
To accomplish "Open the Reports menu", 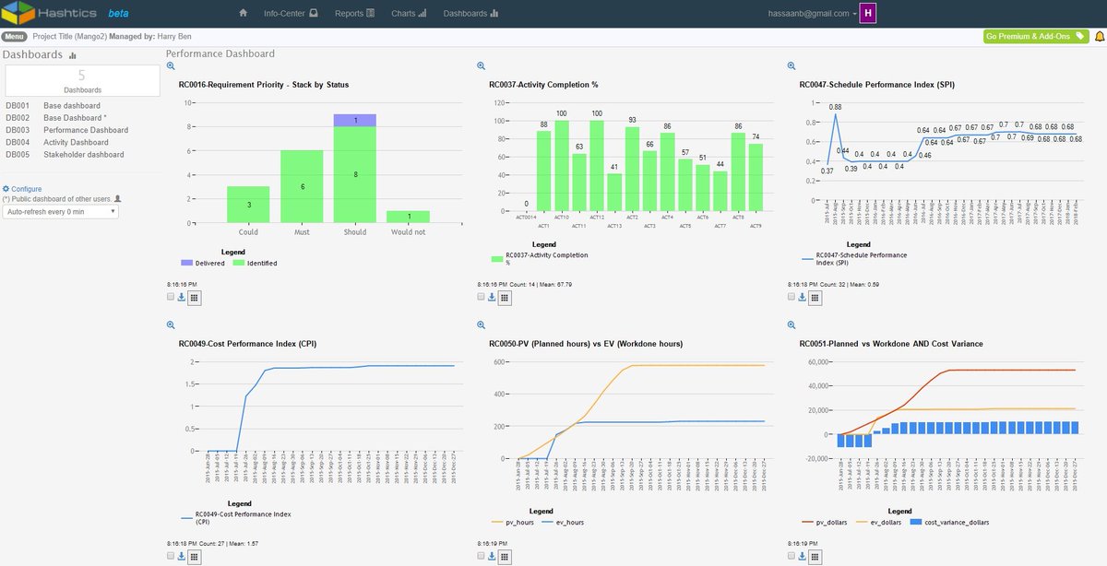I will pos(354,14).
